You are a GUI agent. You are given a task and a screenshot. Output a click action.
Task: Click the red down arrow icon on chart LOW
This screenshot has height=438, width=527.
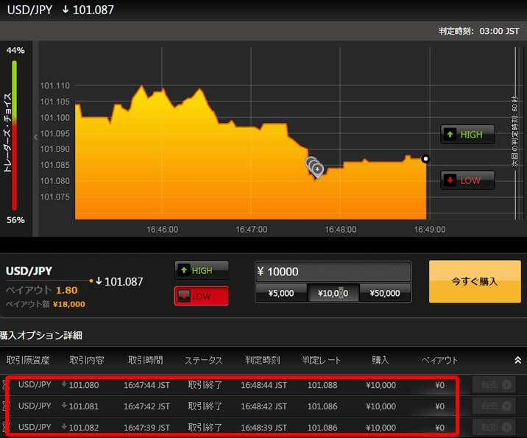pos(450,180)
